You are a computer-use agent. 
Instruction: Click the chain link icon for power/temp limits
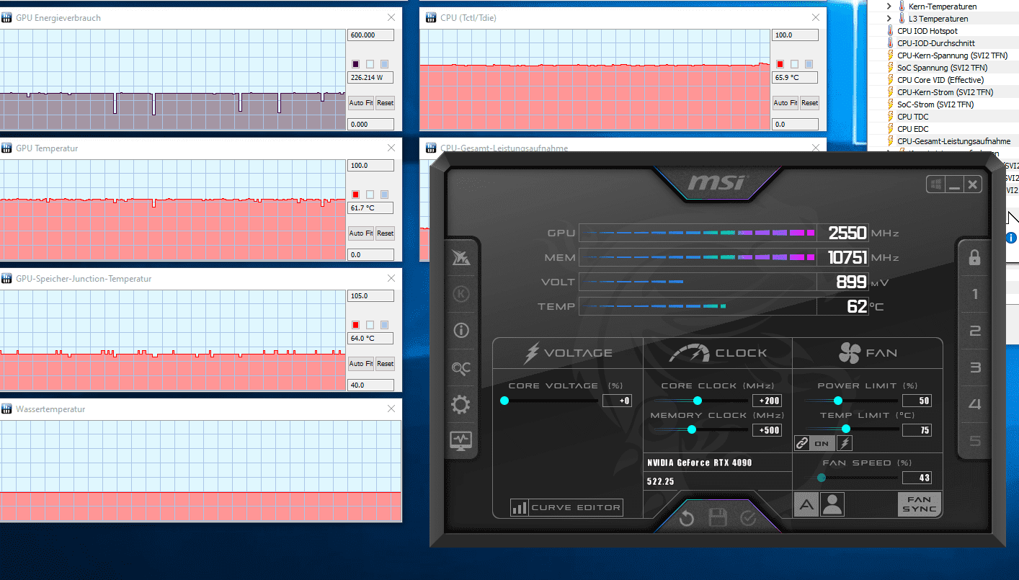(x=802, y=443)
